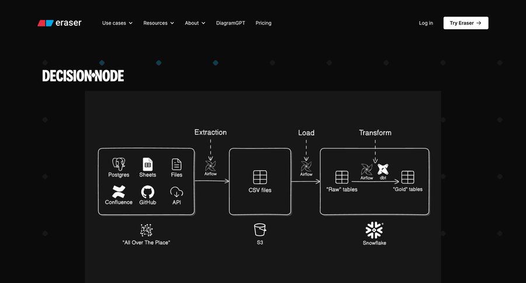This screenshot has height=283, width=526.
Task: Click the Load label text
Action: click(x=306, y=133)
